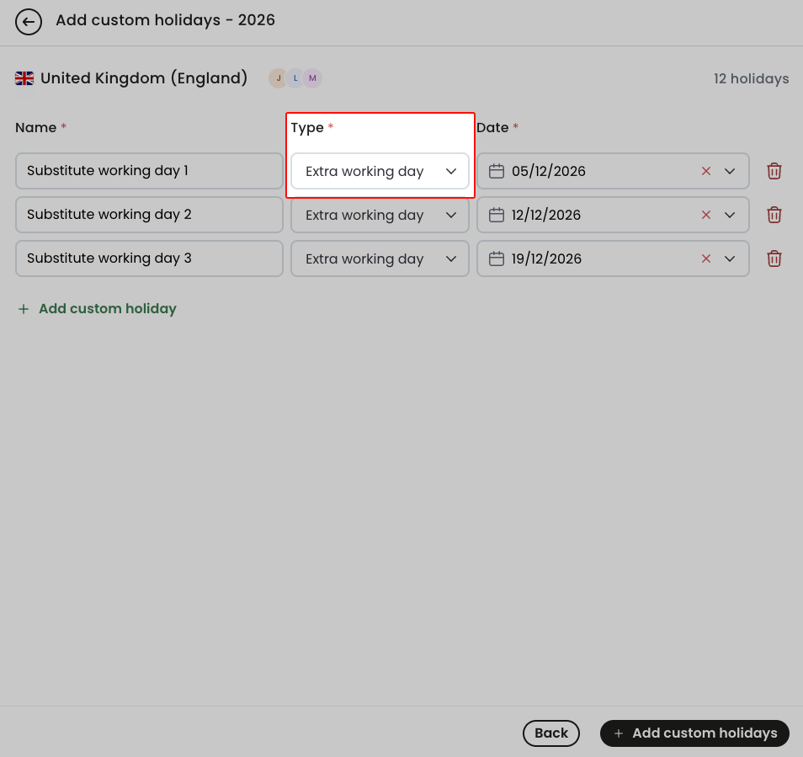803x757 pixels.
Task: Expand date picker chevron for 12/12/2026
Action: pos(729,215)
